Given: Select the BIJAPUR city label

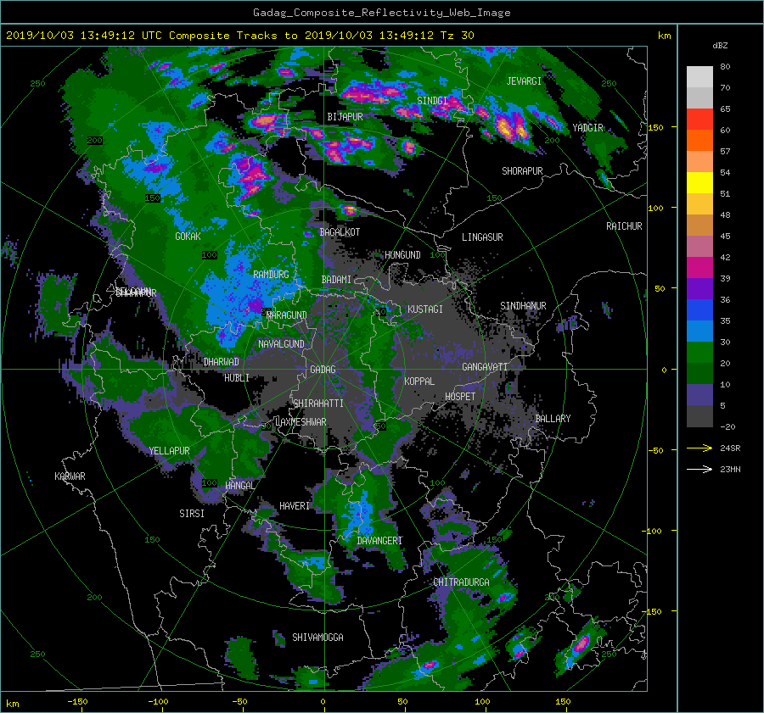Looking at the screenshot, I should pyautogui.click(x=345, y=117).
